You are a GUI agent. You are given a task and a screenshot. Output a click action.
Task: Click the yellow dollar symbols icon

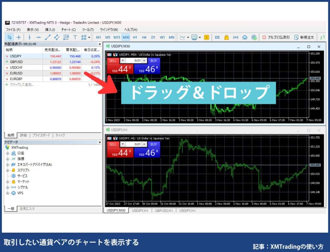[x=207, y=37]
